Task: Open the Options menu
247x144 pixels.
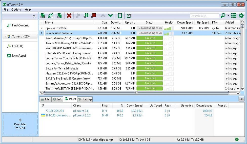Action: 16,10
